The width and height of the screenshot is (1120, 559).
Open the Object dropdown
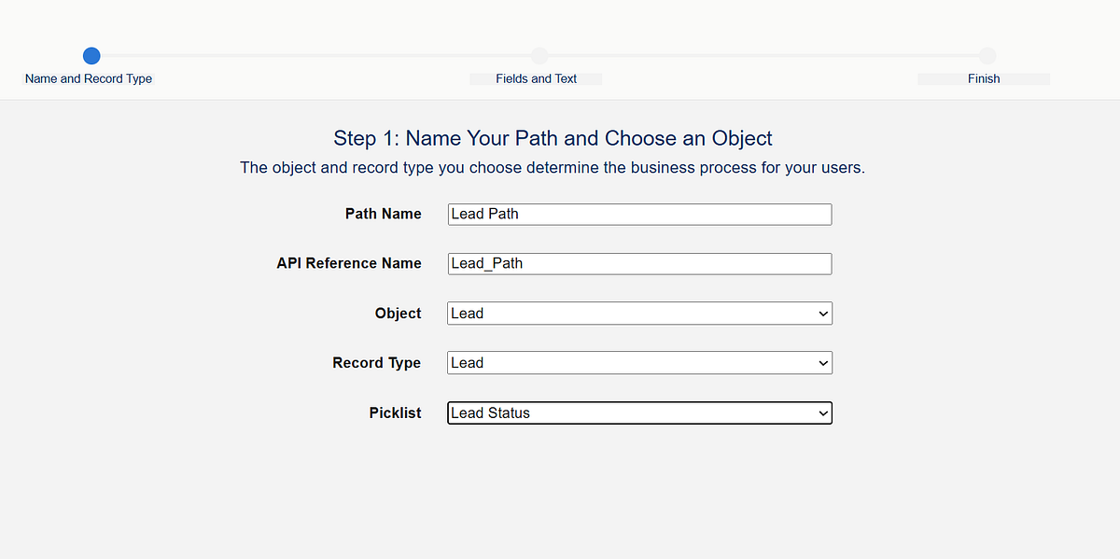(639, 314)
